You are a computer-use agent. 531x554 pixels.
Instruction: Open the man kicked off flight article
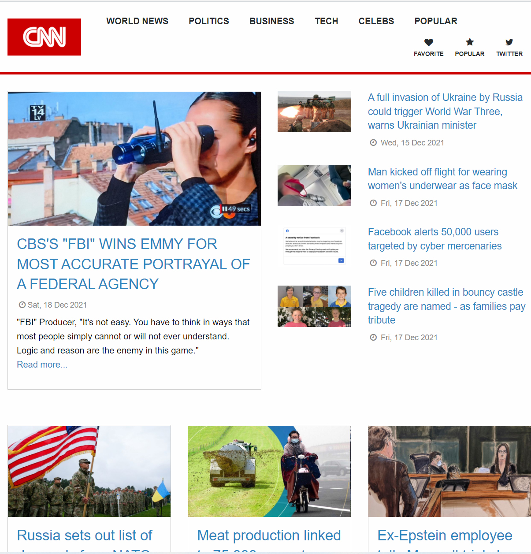[442, 178]
